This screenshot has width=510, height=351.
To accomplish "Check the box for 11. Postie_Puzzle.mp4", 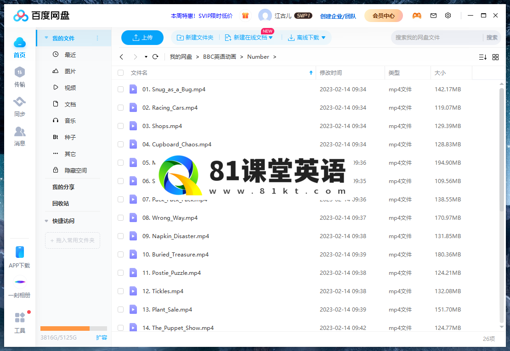I will [121, 273].
